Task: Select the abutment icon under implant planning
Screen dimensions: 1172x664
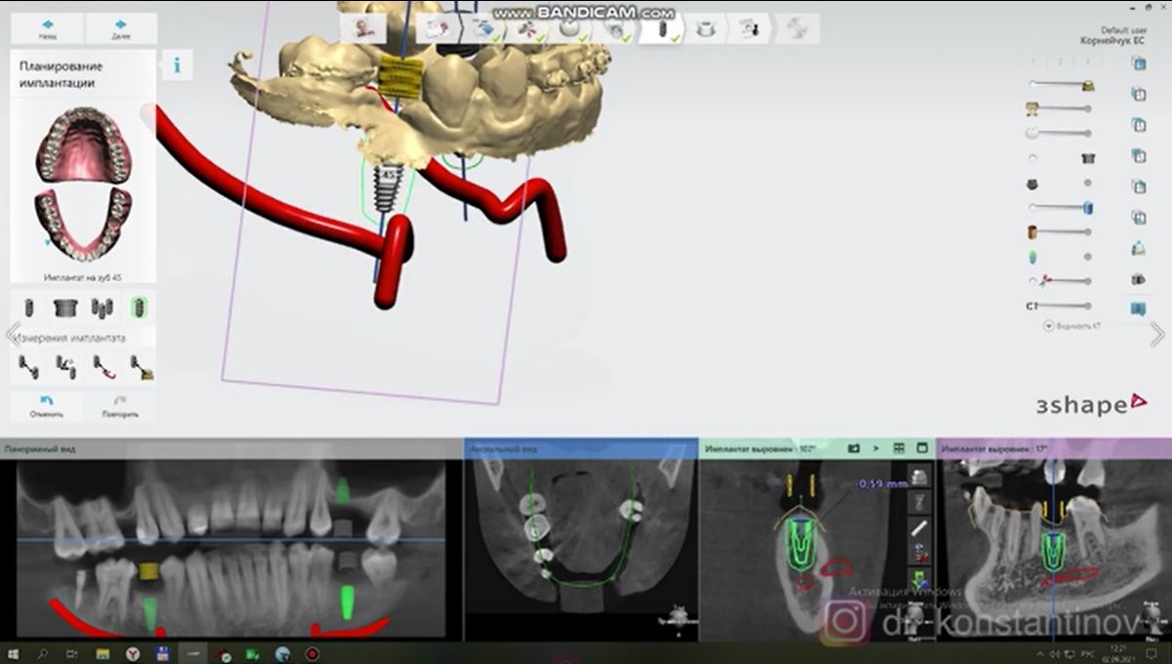Action: (x=63, y=306)
